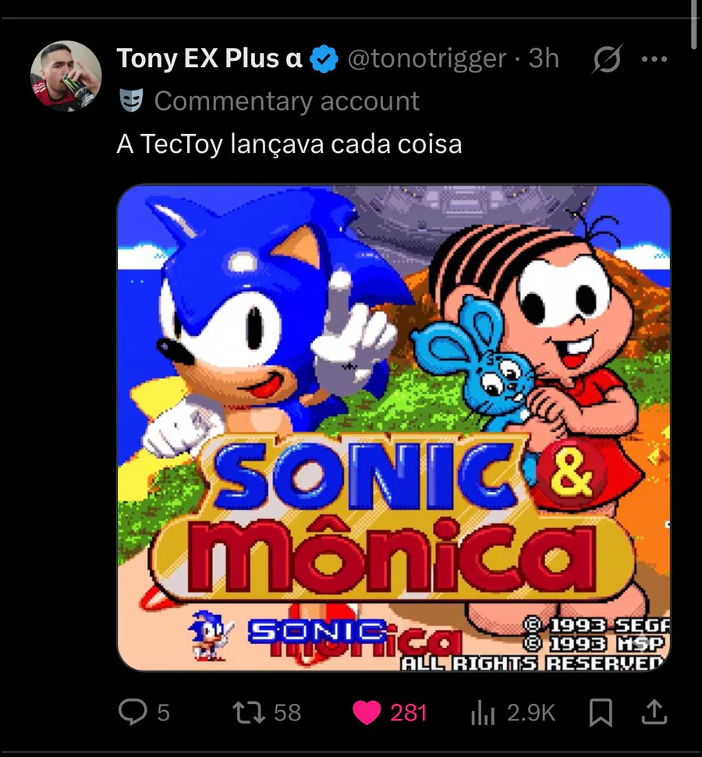This screenshot has height=757, width=702.
Task: View post analytics bar chart icon
Action: [484, 712]
